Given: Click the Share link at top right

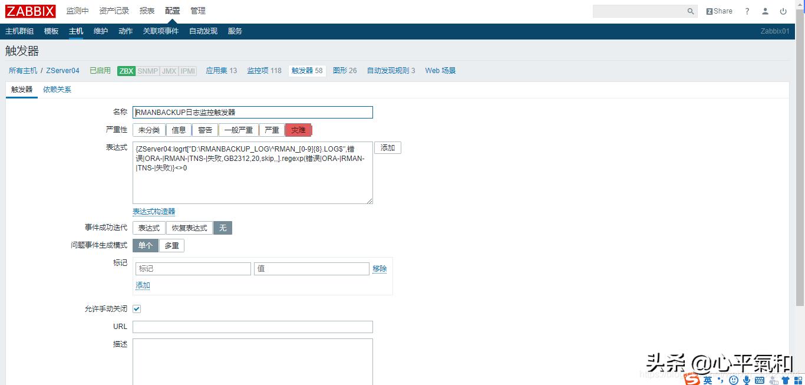Looking at the screenshot, I should coord(719,11).
